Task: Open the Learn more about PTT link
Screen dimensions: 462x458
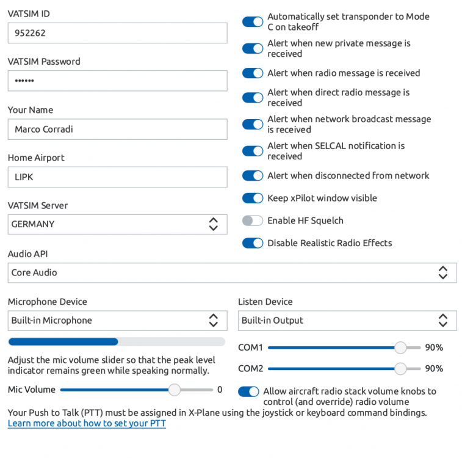Action: point(87,423)
